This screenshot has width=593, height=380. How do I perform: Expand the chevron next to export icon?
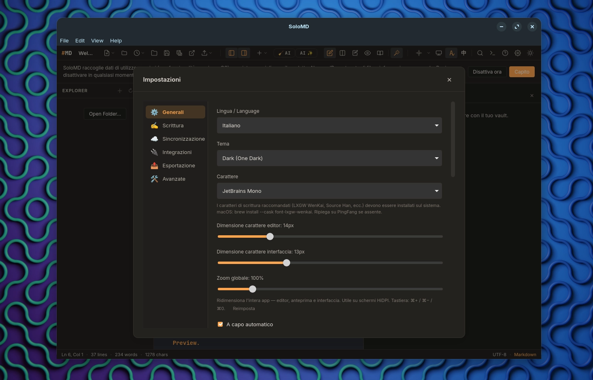pyautogui.click(x=210, y=53)
